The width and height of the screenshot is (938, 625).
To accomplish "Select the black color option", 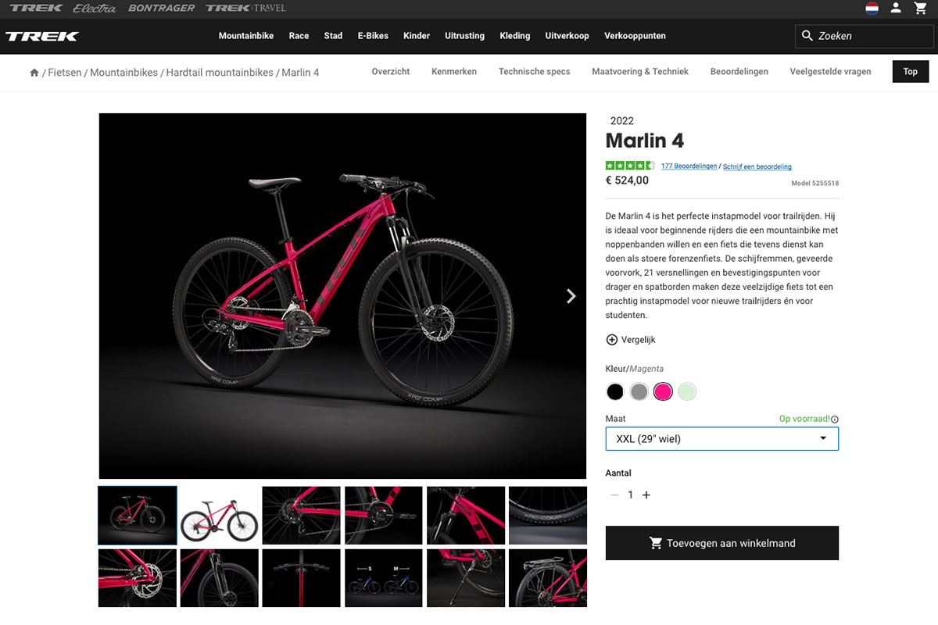I will click(615, 391).
